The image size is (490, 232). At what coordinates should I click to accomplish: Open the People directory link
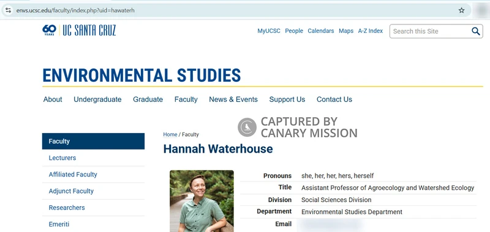click(294, 31)
